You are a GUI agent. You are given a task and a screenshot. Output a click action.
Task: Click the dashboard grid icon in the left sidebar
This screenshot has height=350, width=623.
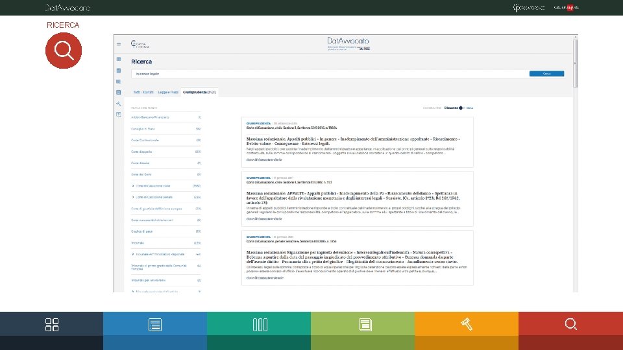118,59
